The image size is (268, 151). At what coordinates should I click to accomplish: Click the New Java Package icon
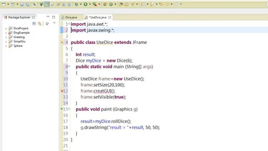105,5
